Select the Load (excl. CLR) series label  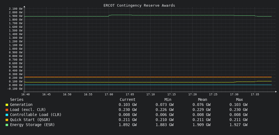tap(28, 110)
